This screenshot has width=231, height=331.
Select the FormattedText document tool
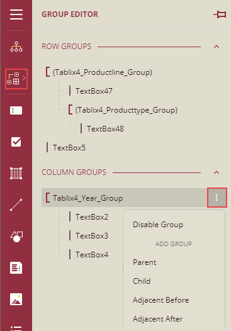[x=16, y=267]
